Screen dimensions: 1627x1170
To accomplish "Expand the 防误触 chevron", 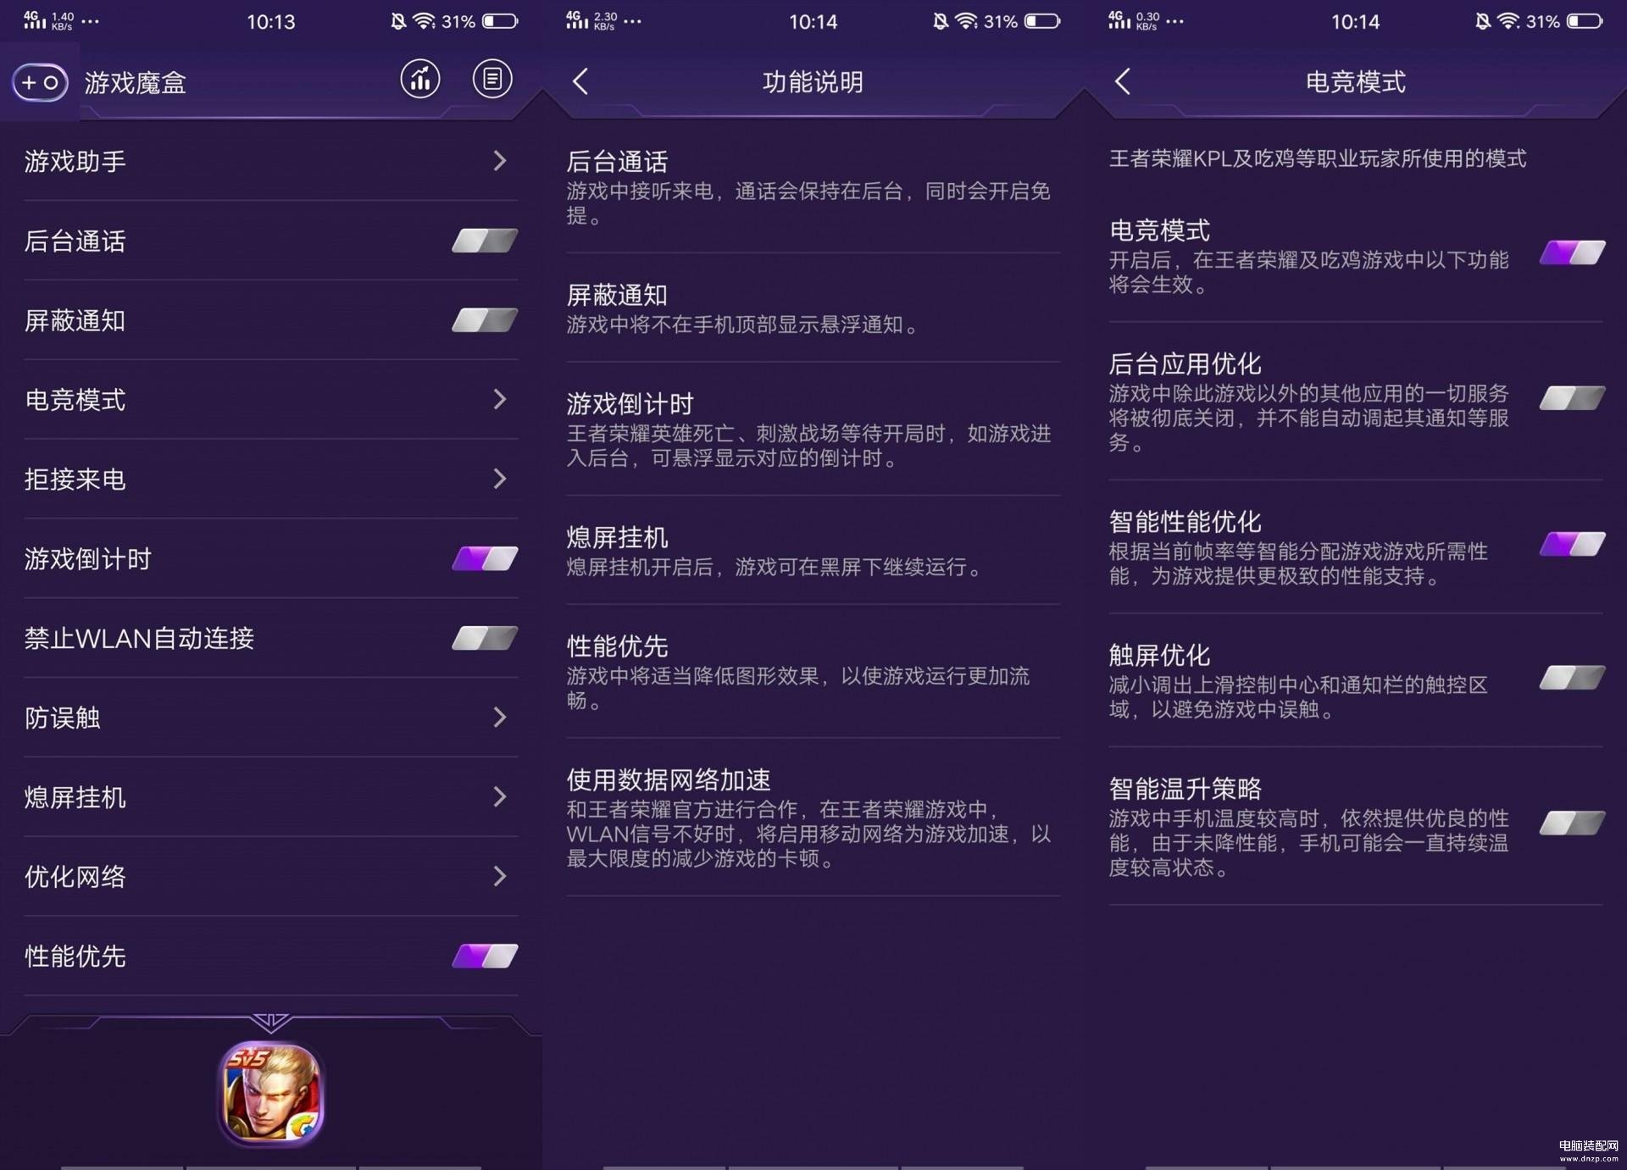I will click(500, 718).
